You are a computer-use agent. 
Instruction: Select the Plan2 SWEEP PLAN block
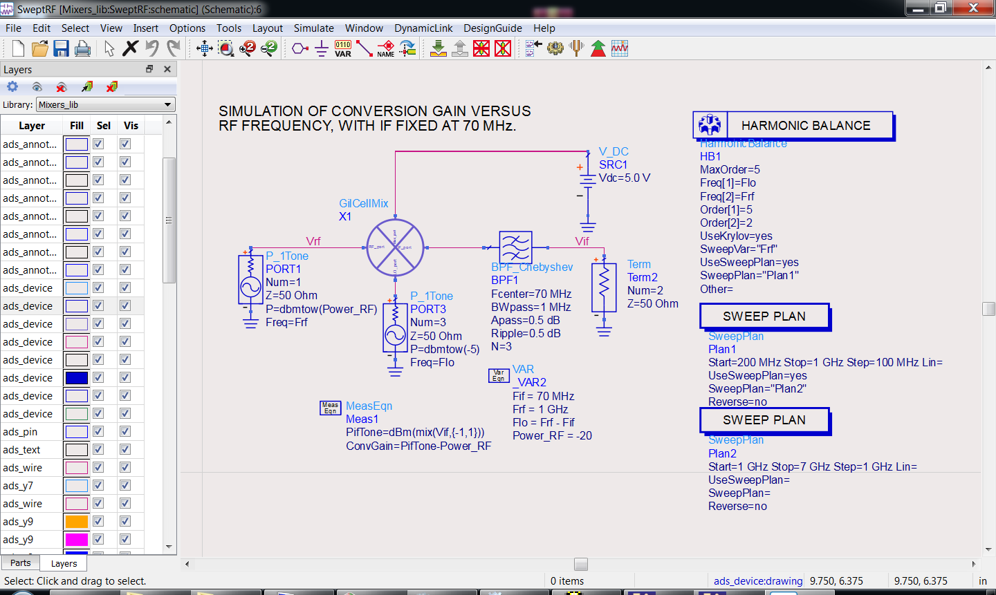pos(764,420)
